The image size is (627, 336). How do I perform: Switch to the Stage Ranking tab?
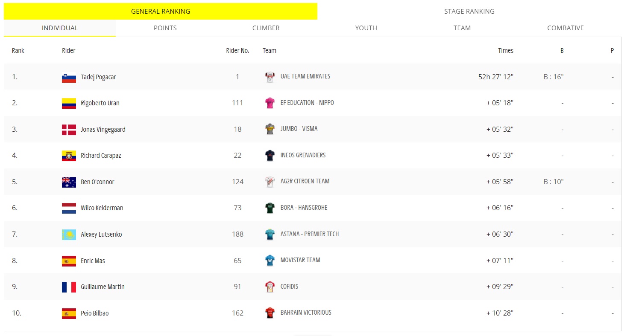tap(469, 12)
